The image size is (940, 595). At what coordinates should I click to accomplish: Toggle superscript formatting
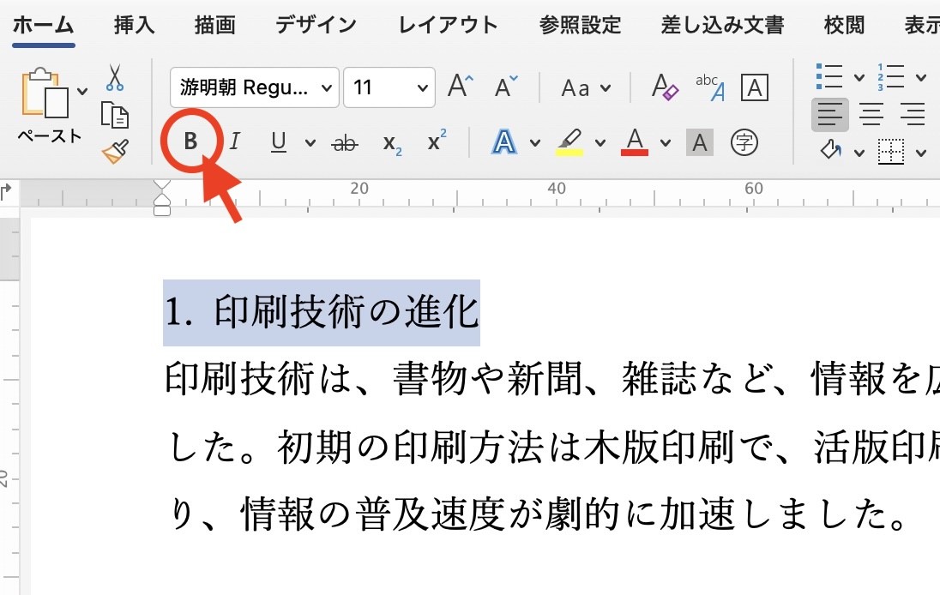(x=437, y=141)
